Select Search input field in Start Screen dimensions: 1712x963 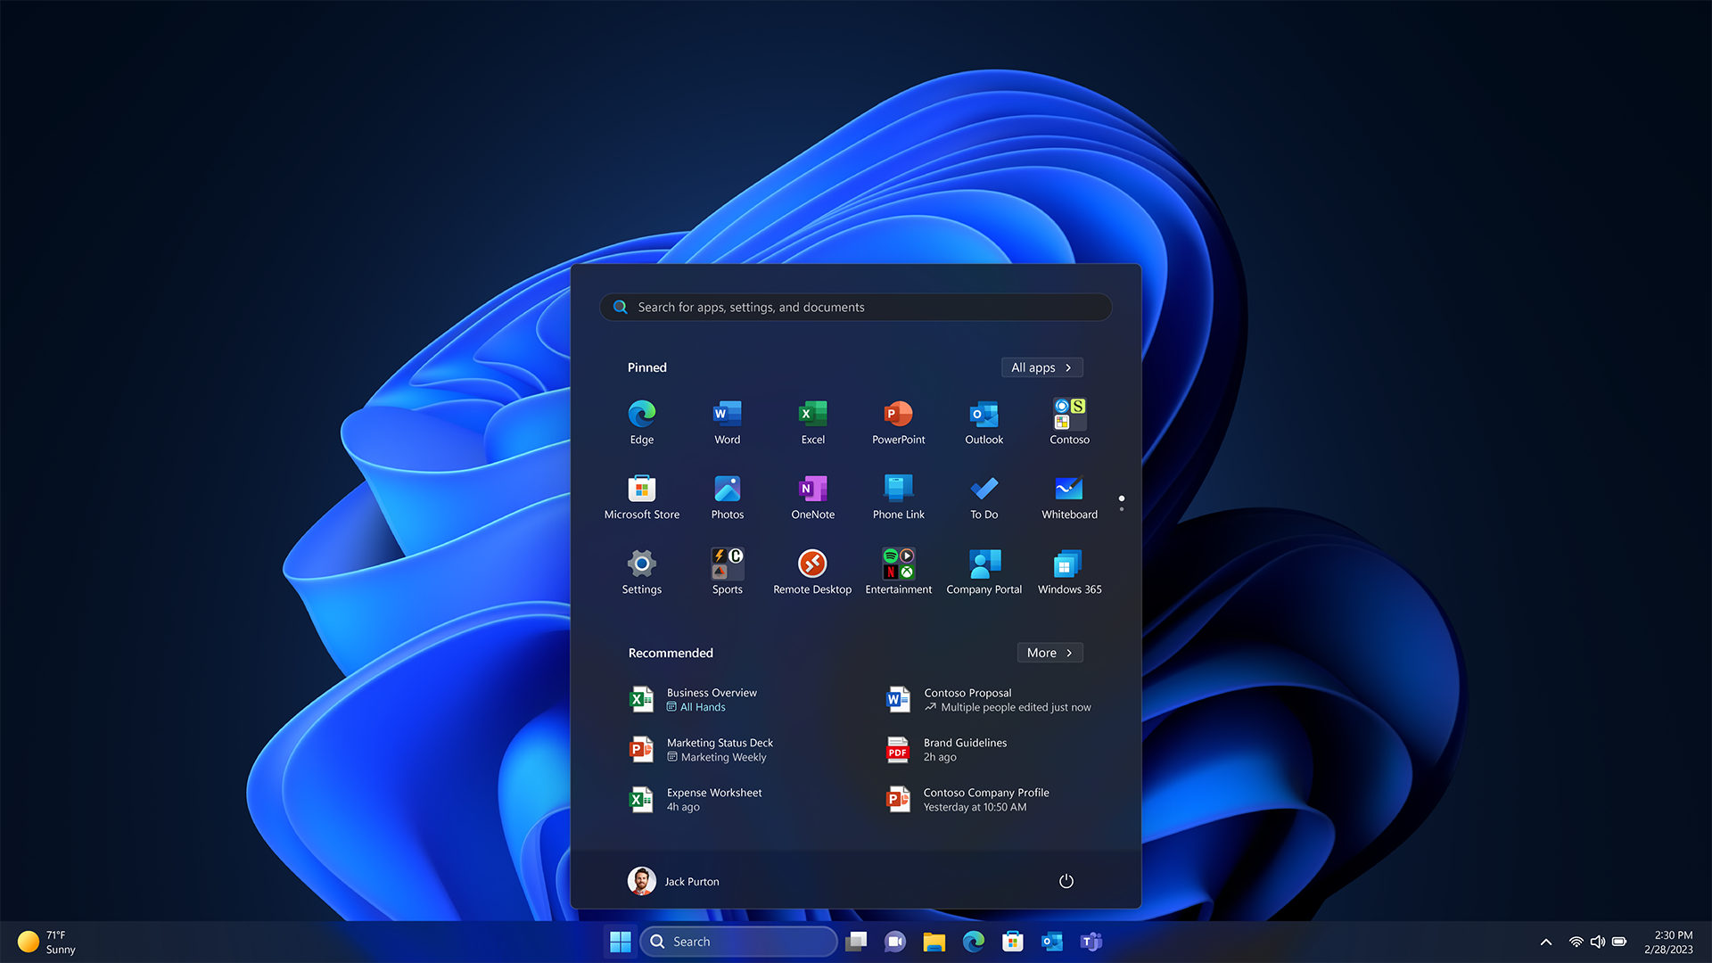(856, 306)
